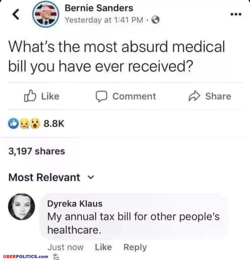250x260 pixels.
Task: View the 3,197 shares list
Action: [37, 151]
